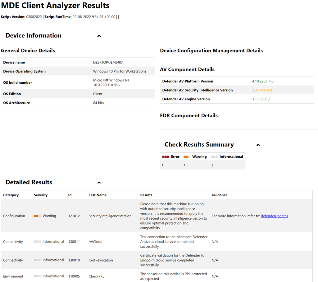Screen dimensions: 318x282
Task: Click the Connectivity cell in CertRevocation row
Action: coord(13,260)
